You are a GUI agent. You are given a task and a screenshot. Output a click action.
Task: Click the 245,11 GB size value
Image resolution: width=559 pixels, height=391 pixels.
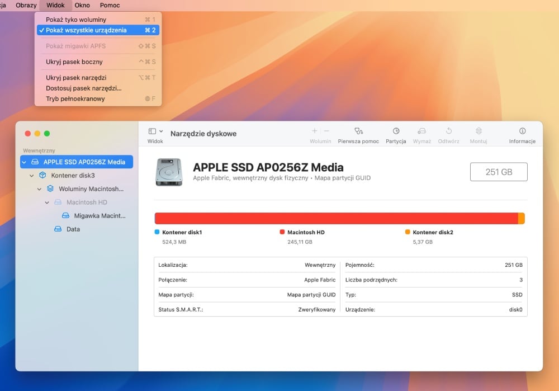(300, 242)
